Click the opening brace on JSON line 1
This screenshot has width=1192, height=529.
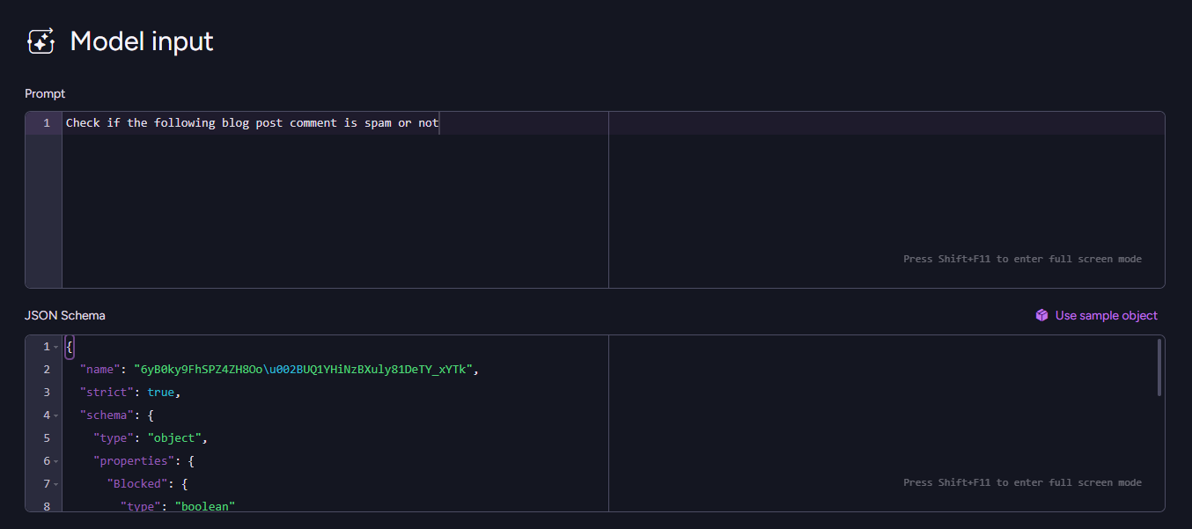click(x=70, y=347)
